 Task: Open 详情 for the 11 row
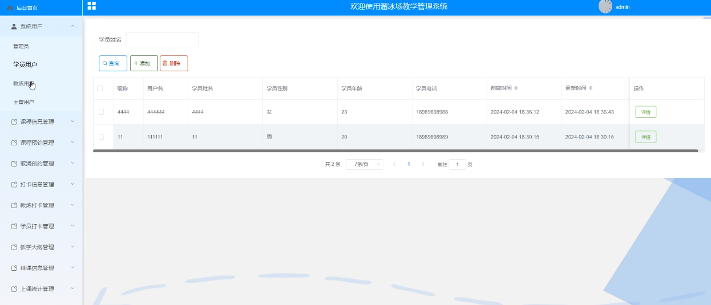tap(646, 137)
